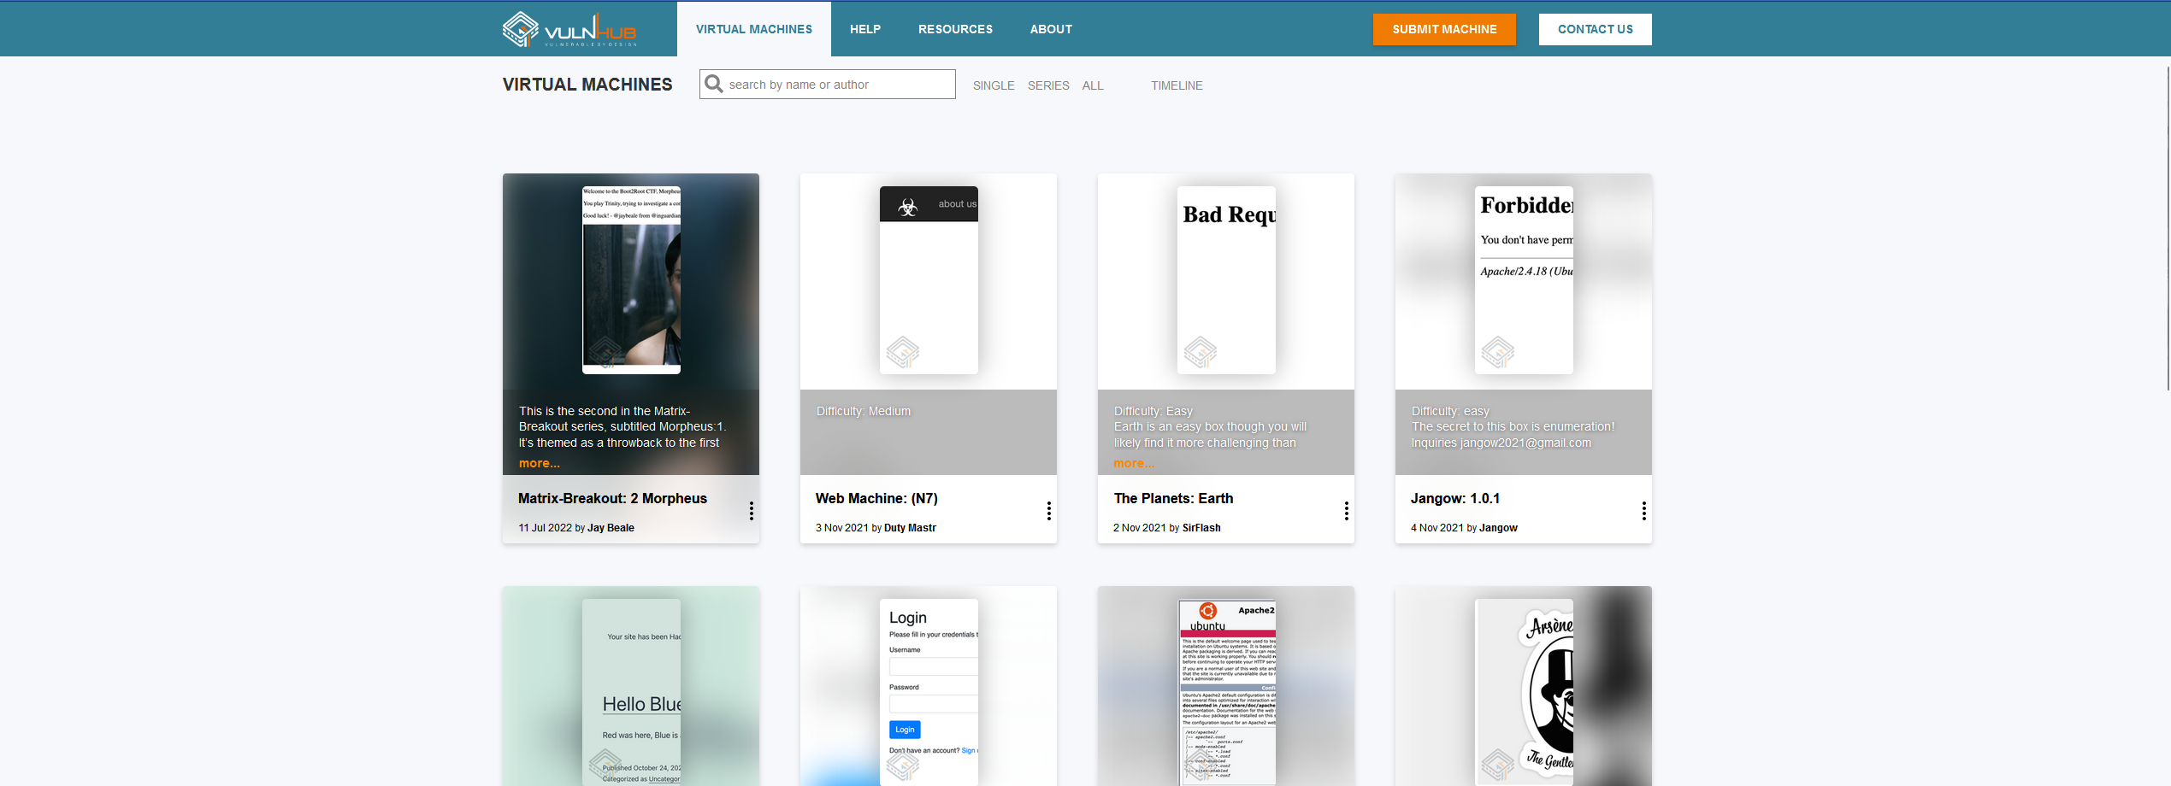Click '3 Nov 2021' date text
This screenshot has width=2171, height=786.
pyautogui.click(x=841, y=528)
